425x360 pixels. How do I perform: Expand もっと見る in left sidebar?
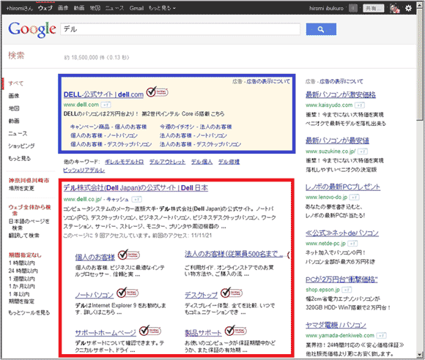pyautogui.click(x=20, y=158)
